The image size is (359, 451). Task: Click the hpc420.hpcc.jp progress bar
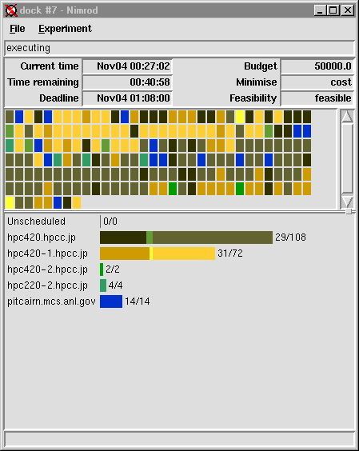(186, 237)
